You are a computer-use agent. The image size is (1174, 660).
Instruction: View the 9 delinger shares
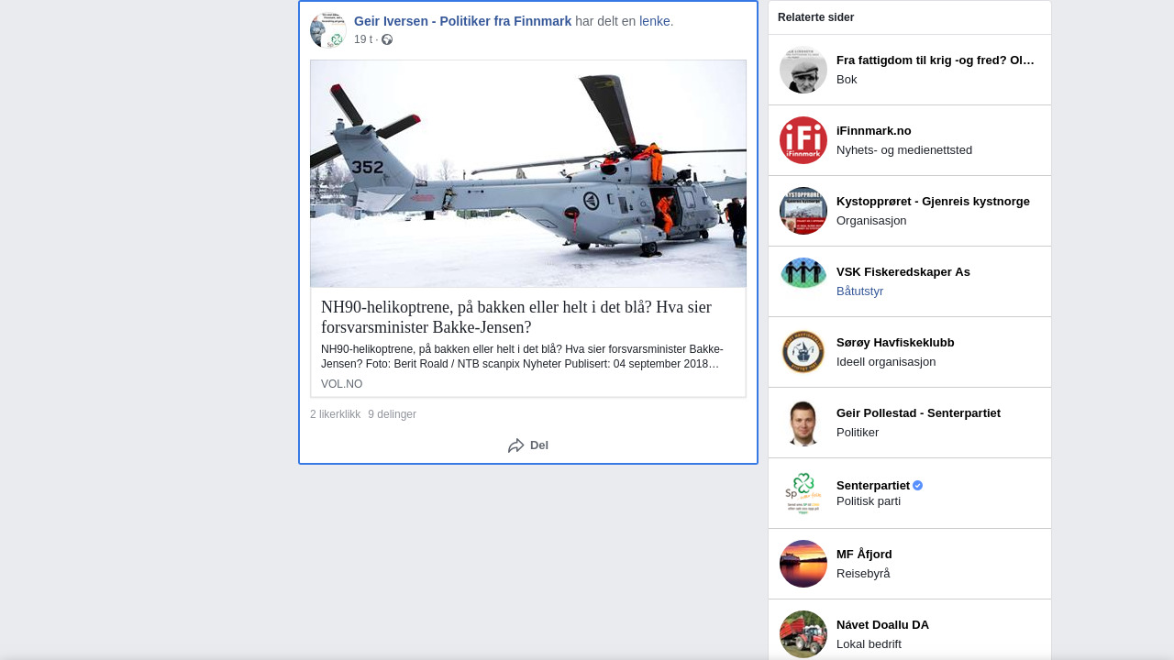pyautogui.click(x=392, y=414)
